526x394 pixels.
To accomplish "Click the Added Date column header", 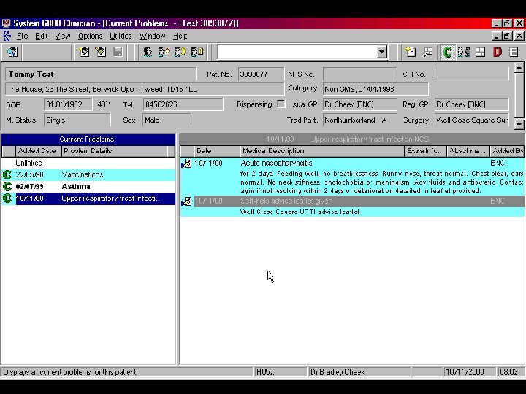I will click(37, 151).
